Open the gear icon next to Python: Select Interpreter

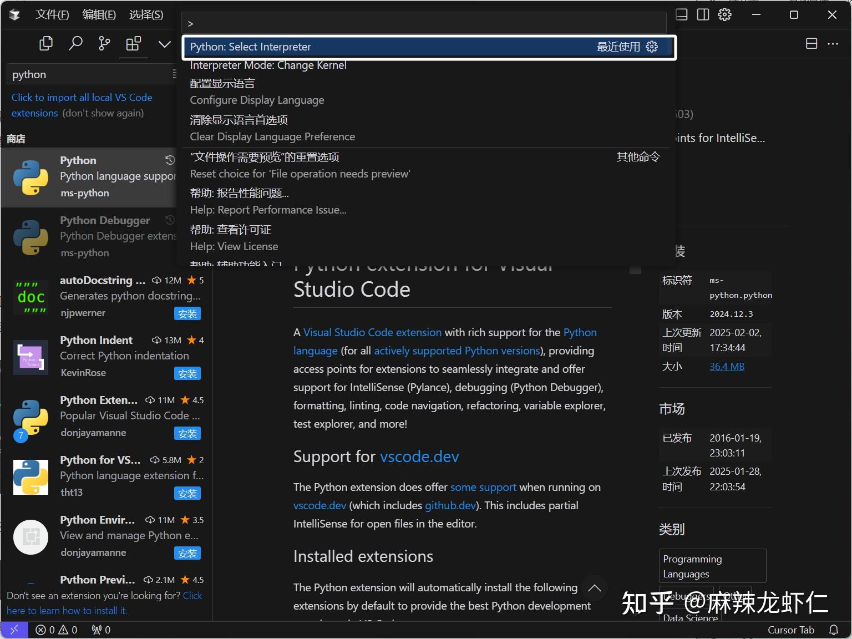coord(652,47)
